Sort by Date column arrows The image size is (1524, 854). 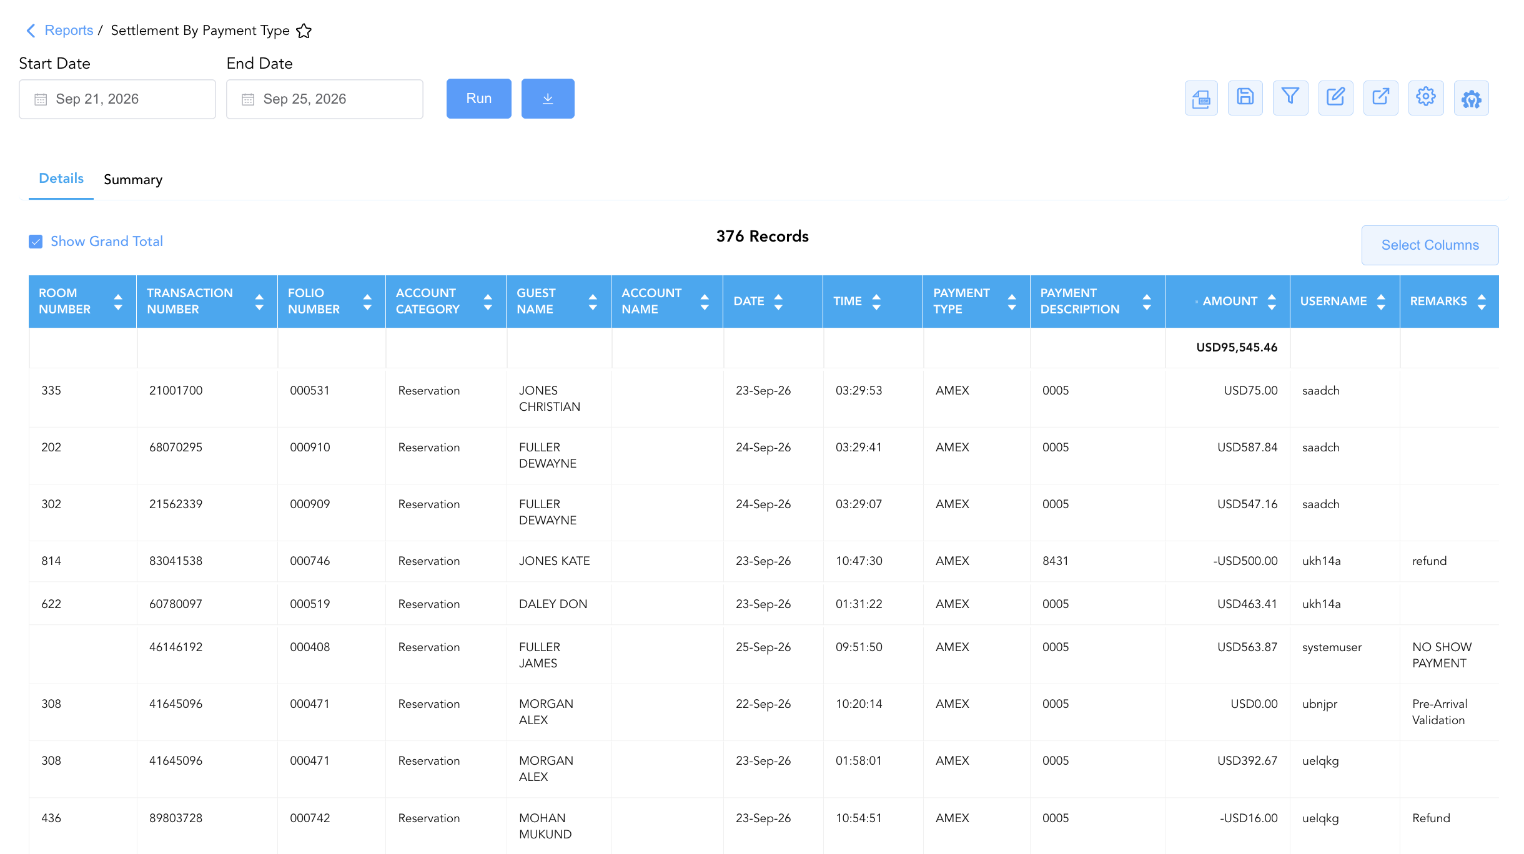pyautogui.click(x=778, y=302)
